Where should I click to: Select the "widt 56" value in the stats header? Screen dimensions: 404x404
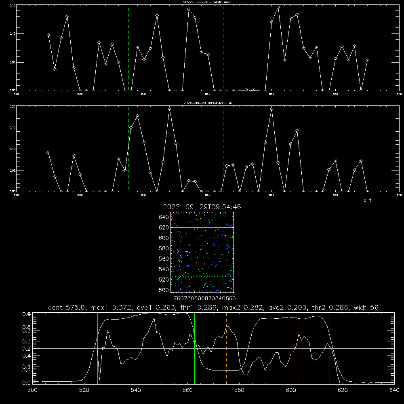pyautogui.click(x=366, y=307)
